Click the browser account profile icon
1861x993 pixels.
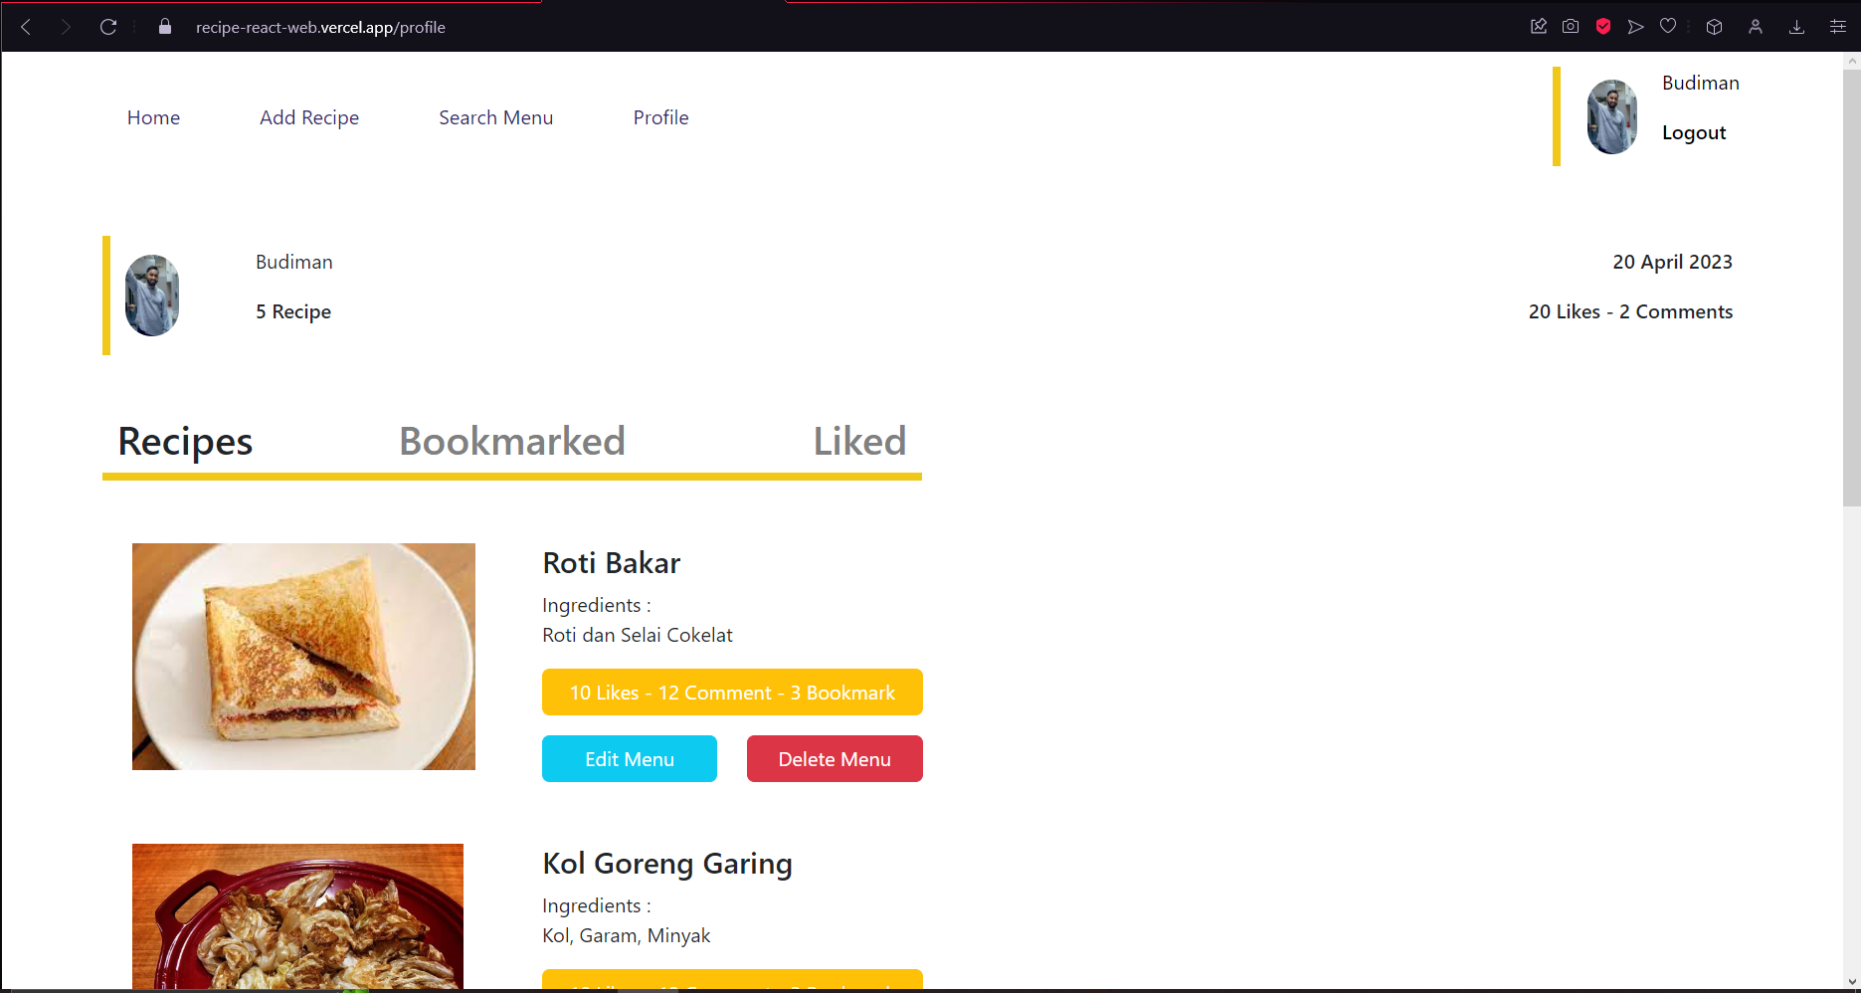1756,26
